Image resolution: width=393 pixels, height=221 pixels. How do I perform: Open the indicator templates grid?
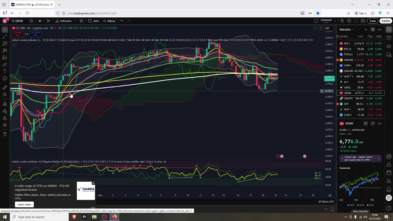click(81, 21)
